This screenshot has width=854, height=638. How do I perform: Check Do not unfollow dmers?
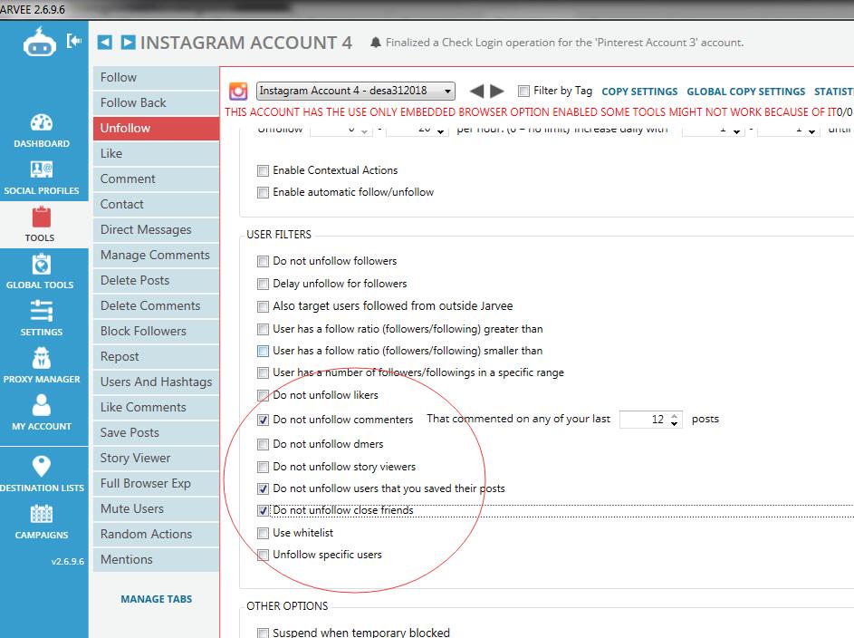(x=263, y=445)
